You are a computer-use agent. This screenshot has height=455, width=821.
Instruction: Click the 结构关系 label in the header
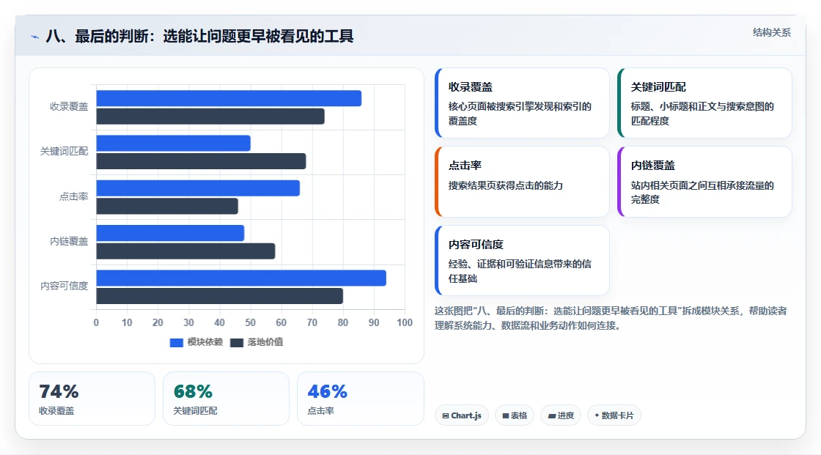coord(771,32)
